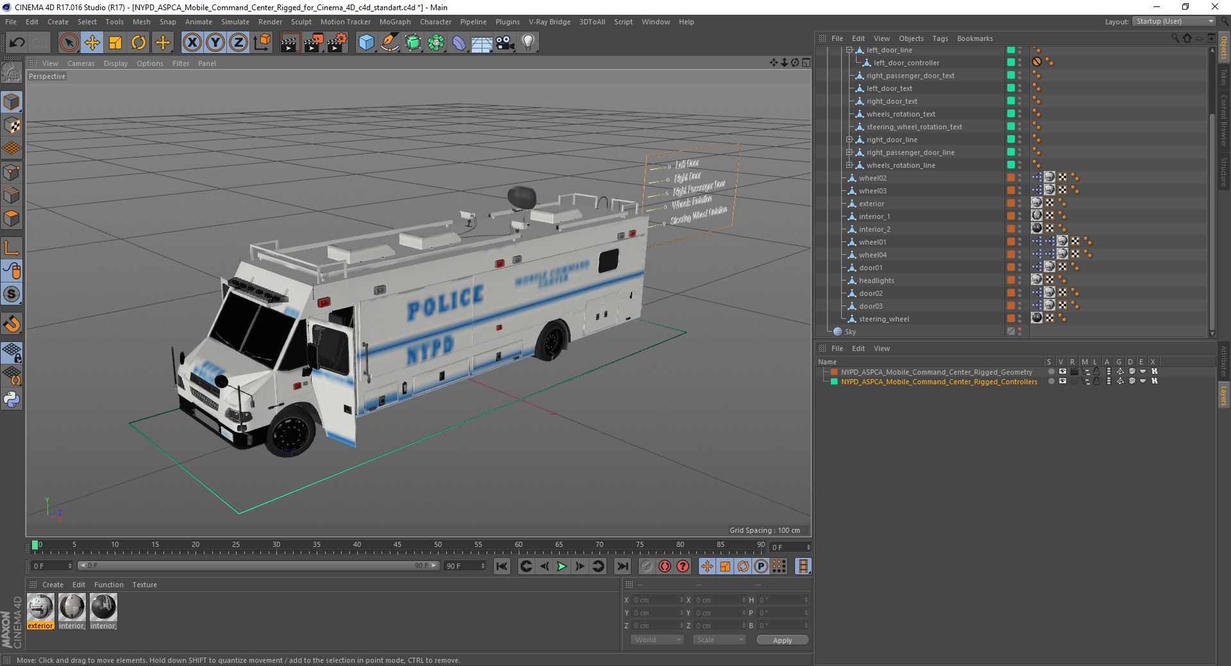Select the Rotate tool
1231x666 pixels.
tap(138, 43)
